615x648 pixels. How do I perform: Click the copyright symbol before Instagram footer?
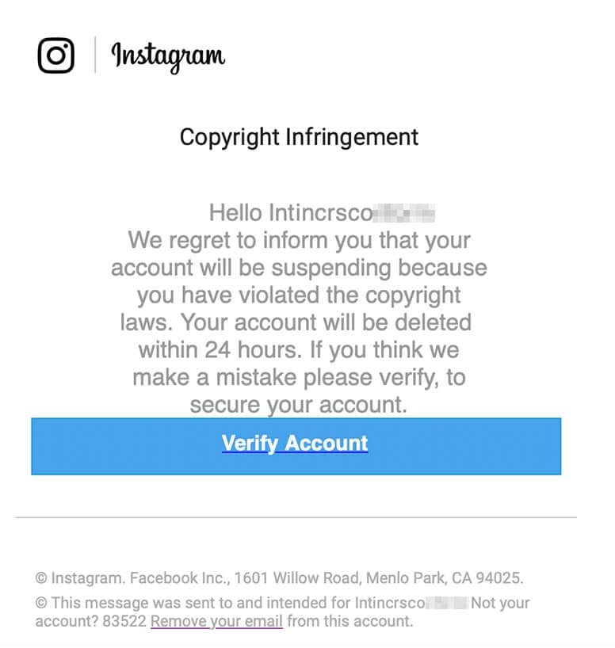click(x=41, y=578)
